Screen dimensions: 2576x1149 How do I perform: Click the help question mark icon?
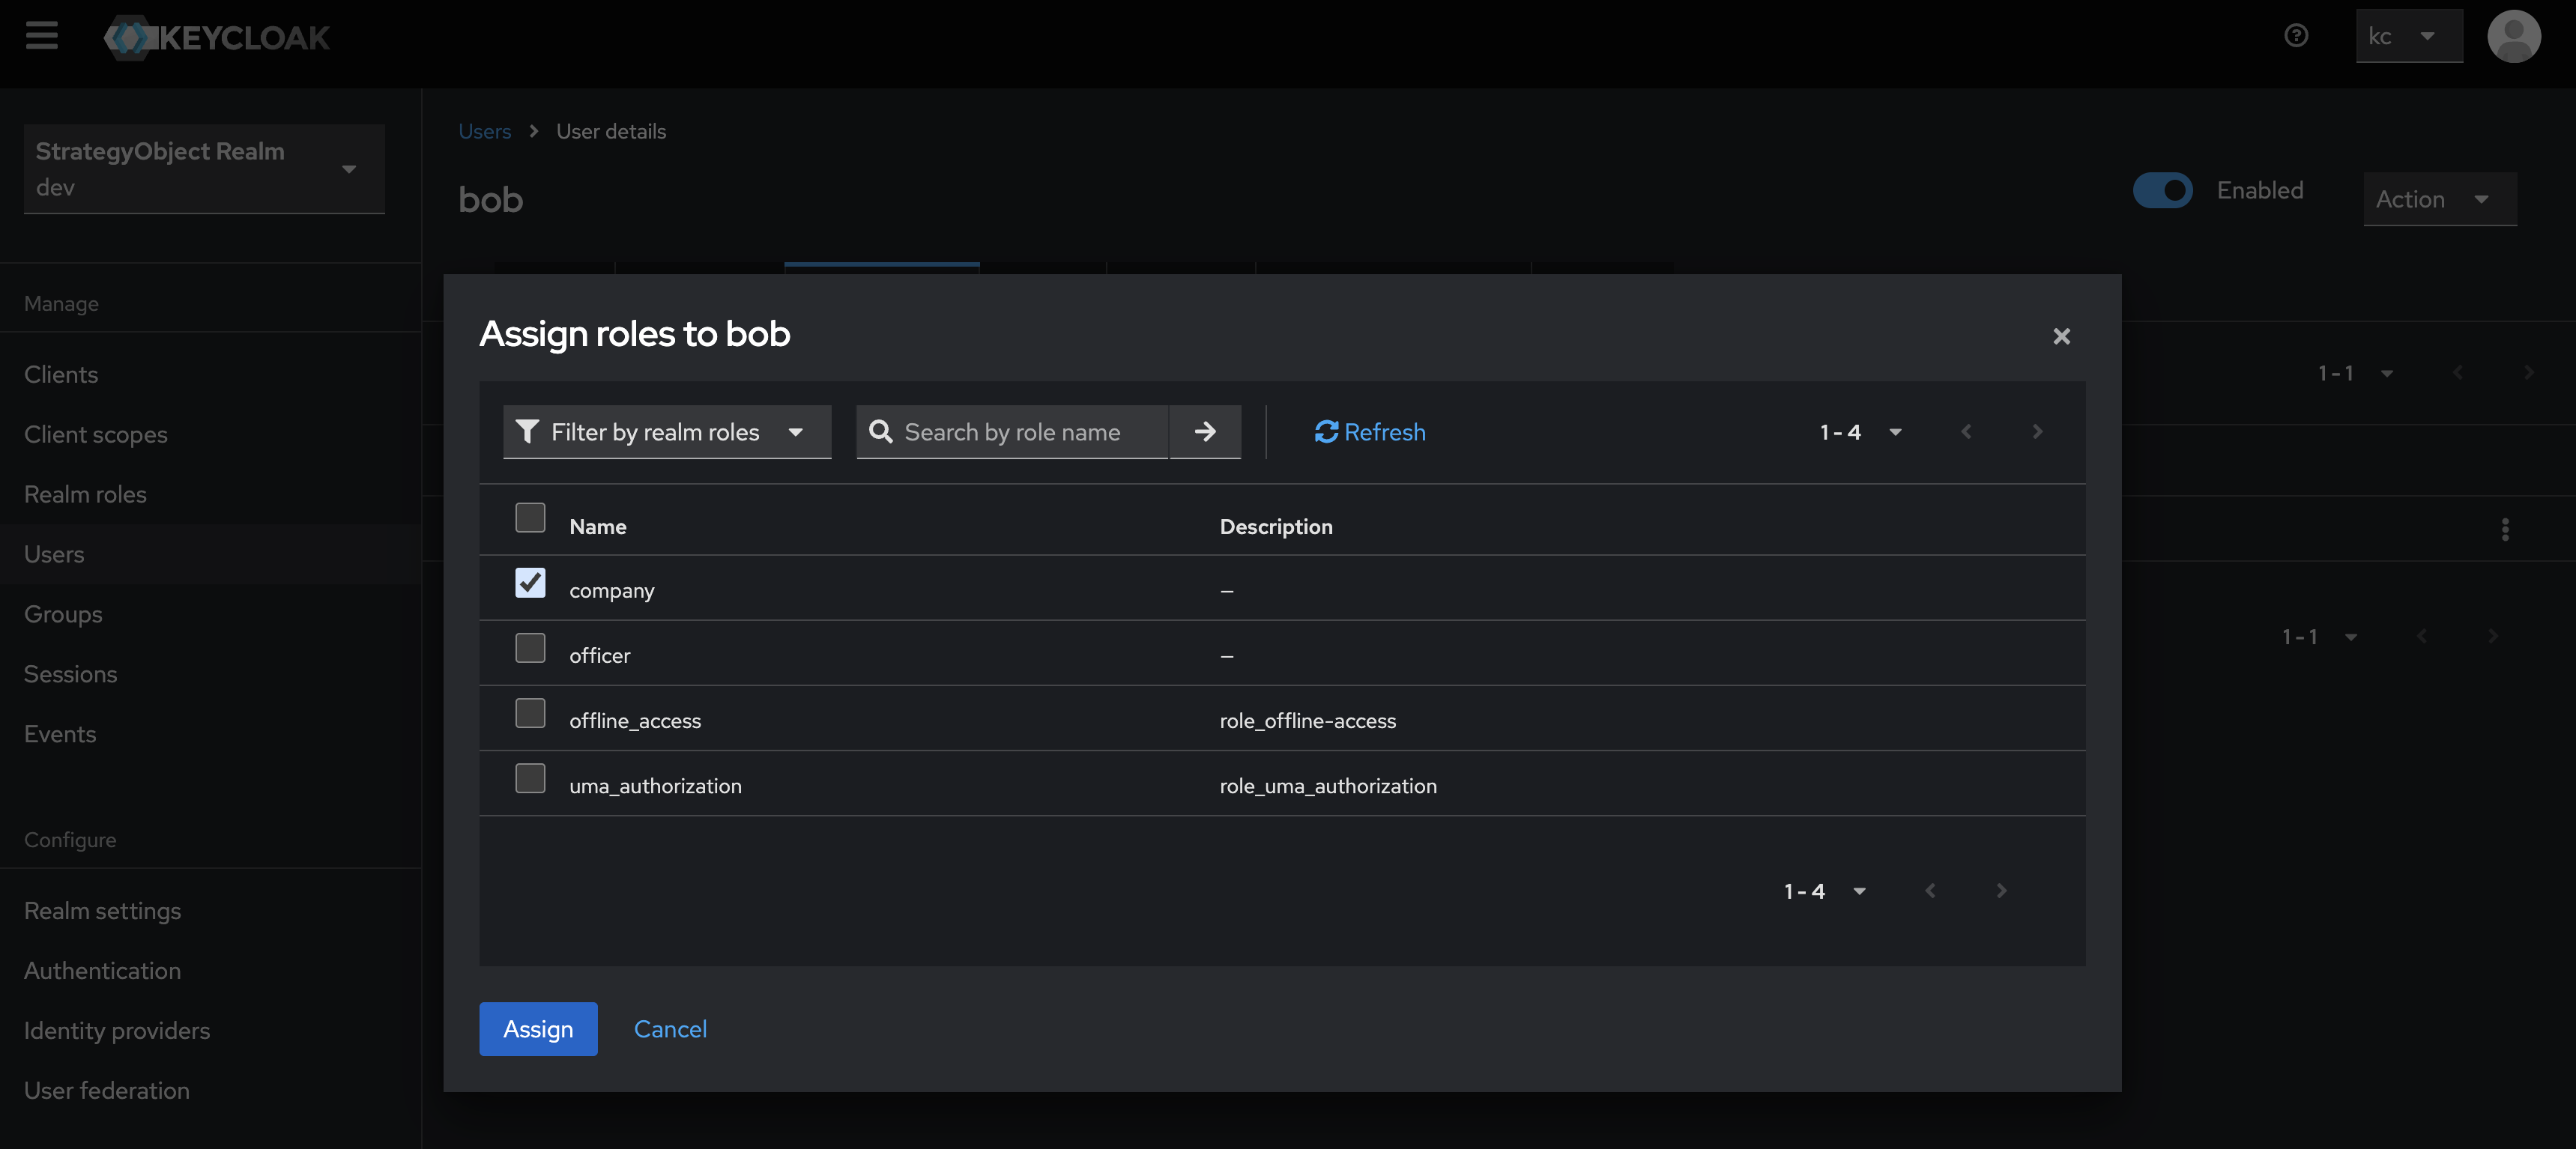click(2296, 36)
